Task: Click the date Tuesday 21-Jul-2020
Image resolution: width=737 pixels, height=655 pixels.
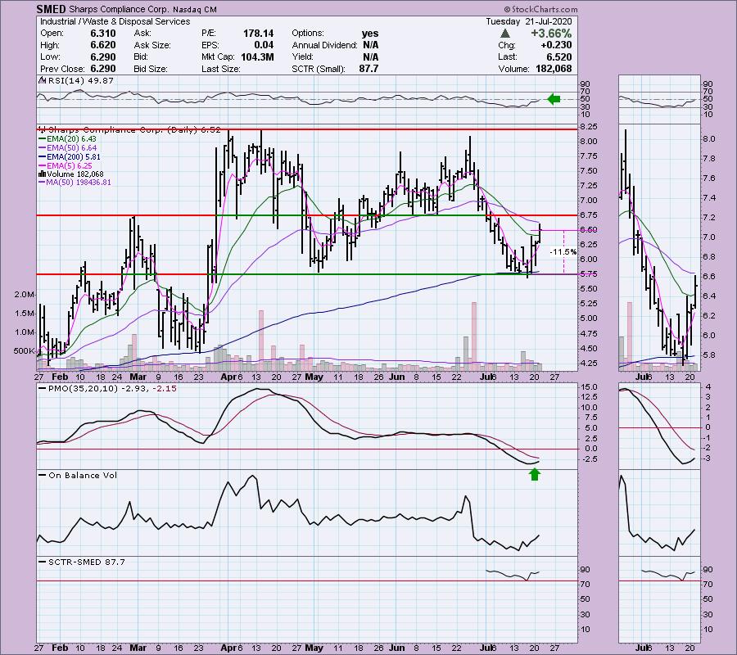Action: pos(528,21)
